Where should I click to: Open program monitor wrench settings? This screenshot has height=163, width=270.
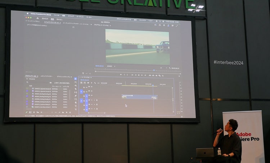[x=170, y=68]
